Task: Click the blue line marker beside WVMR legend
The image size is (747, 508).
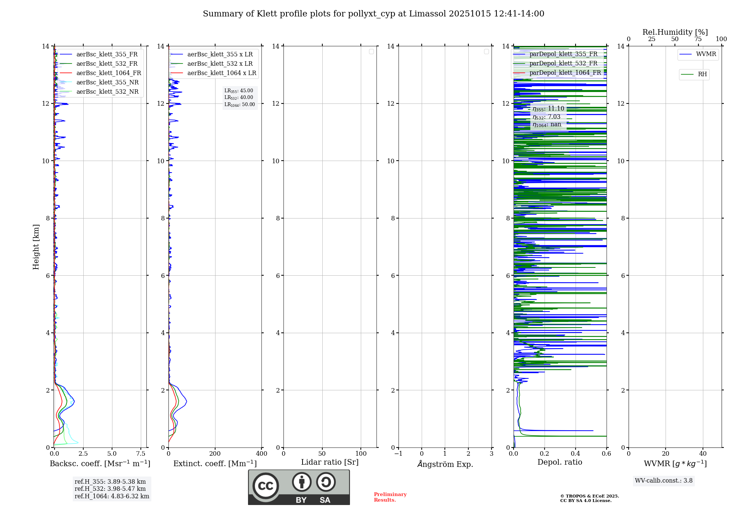Action: [x=686, y=55]
